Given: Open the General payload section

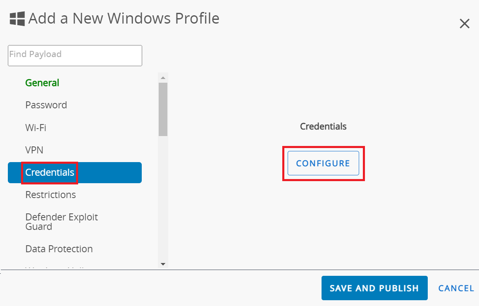Looking at the screenshot, I should pos(42,83).
